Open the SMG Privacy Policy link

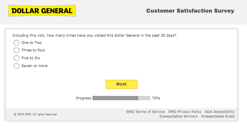tap(185, 112)
